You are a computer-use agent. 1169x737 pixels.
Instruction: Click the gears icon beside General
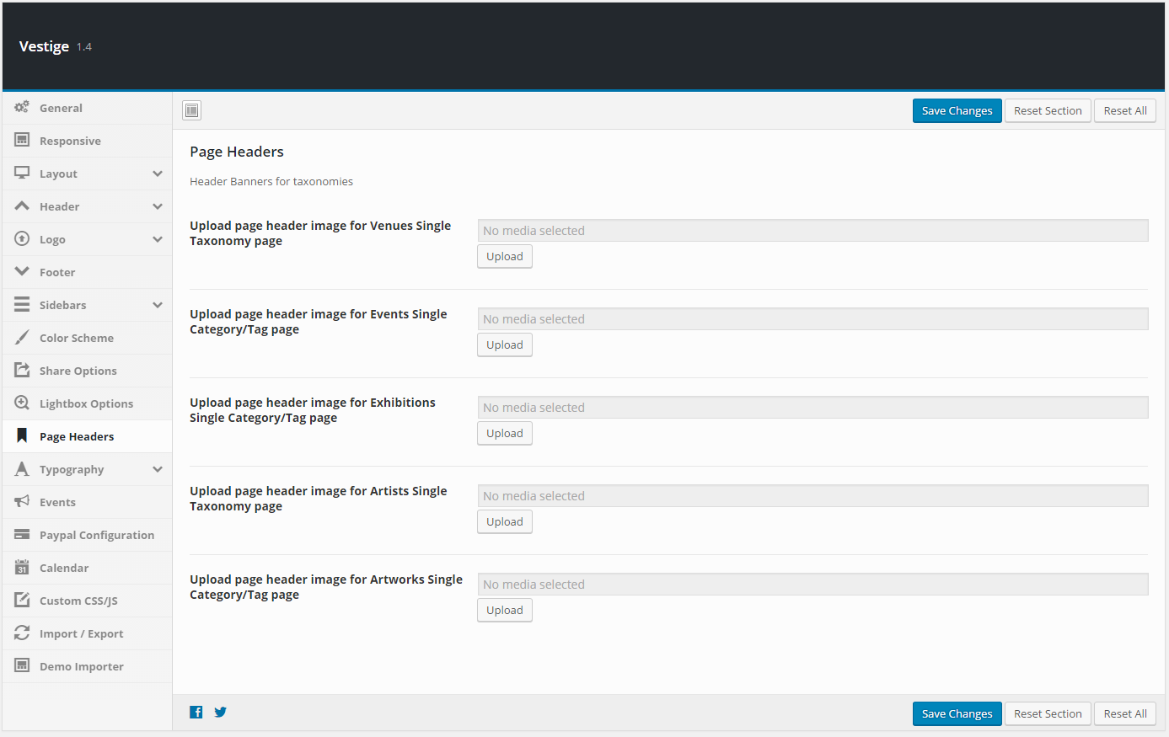[22, 107]
